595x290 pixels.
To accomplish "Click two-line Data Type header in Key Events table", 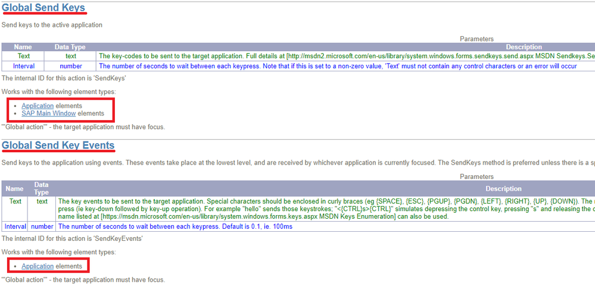I will pyautogui.click(x=42, y=189).
